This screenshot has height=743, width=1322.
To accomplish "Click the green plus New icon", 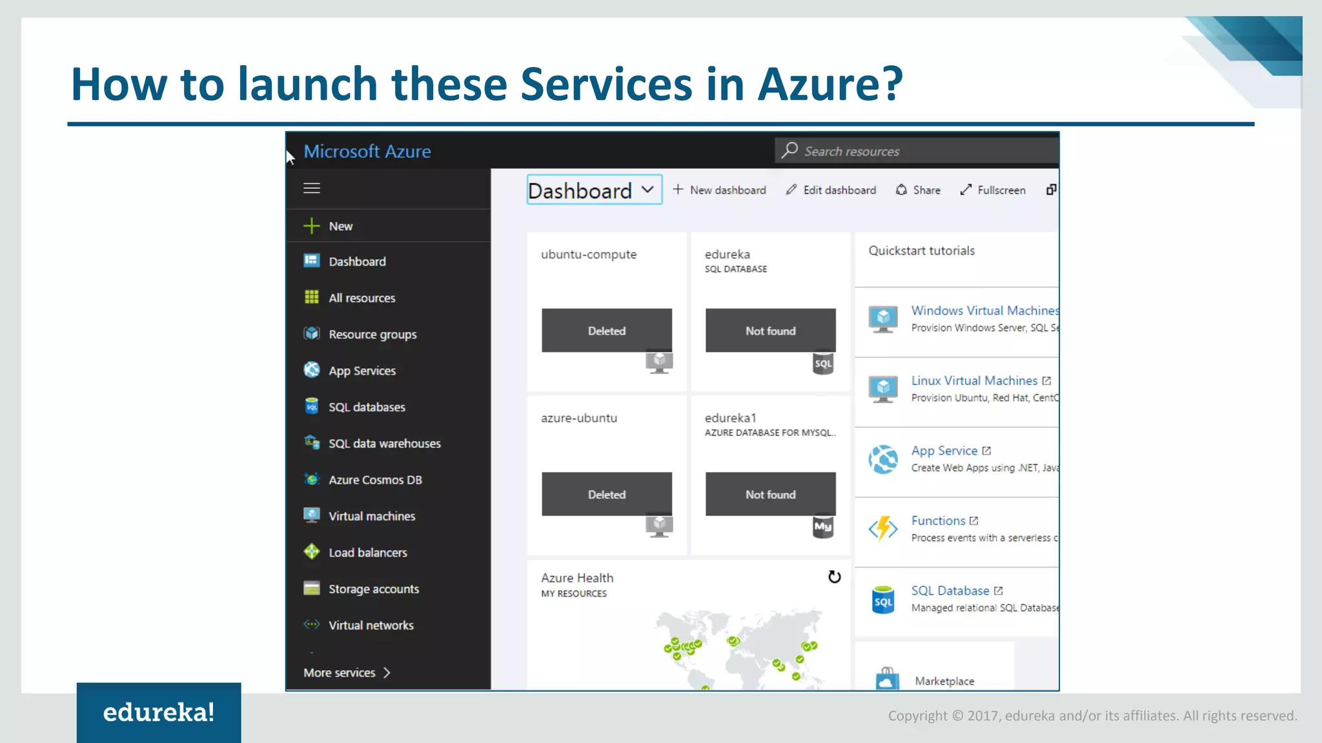I will click(x=312, y=226).
